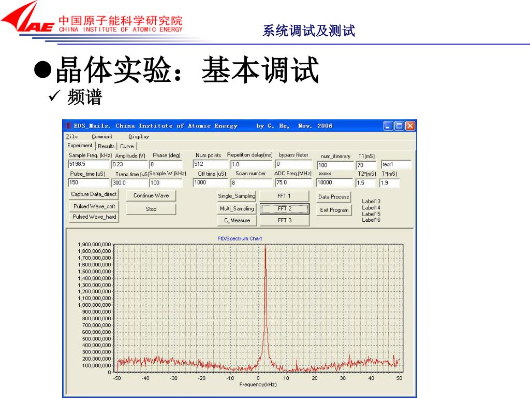
Task: Start Pulsed Wave_soft
Action: [94, 206]
